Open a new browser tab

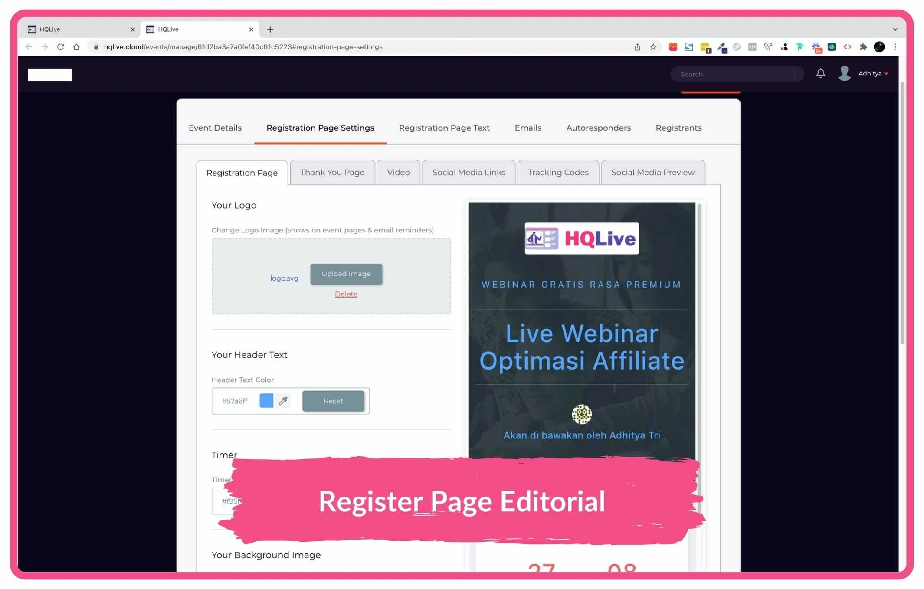[270, 29]
